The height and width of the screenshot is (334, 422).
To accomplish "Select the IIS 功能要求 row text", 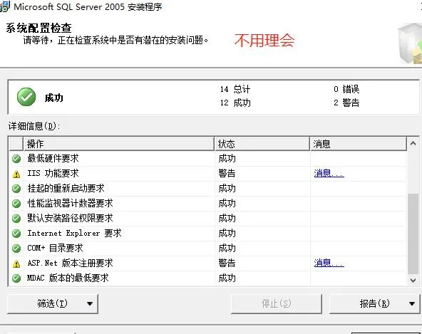I will [x=53, y=173].
